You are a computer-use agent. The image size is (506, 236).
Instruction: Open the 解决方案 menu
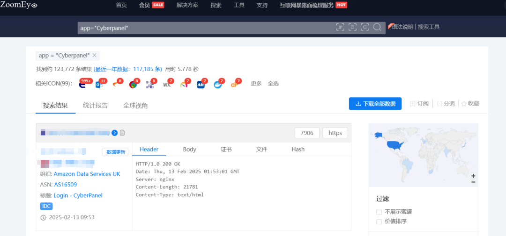187,5
